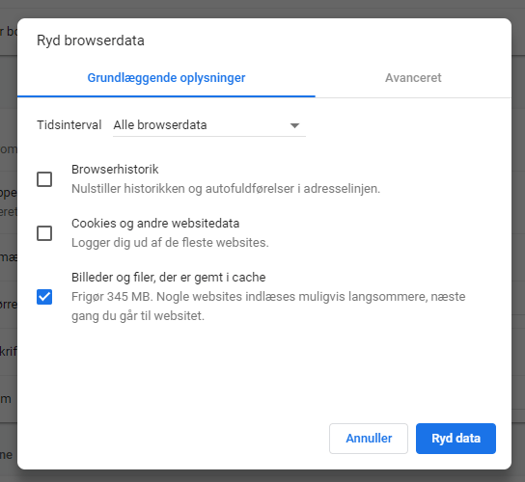Click the Tidsinterval dropdown arrow
Screen dimensions: 525x482
[x=294, y=125]
